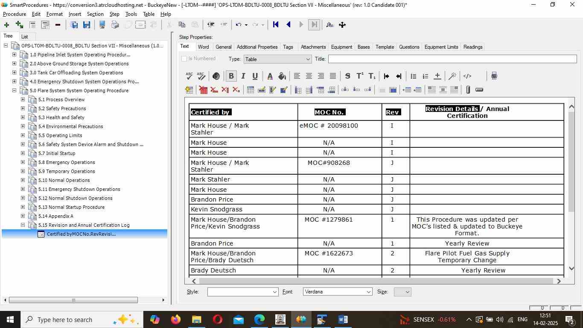
Task: Click the blue floppy disk save icon
Action: pyautogui.click(x=87, y=25)
